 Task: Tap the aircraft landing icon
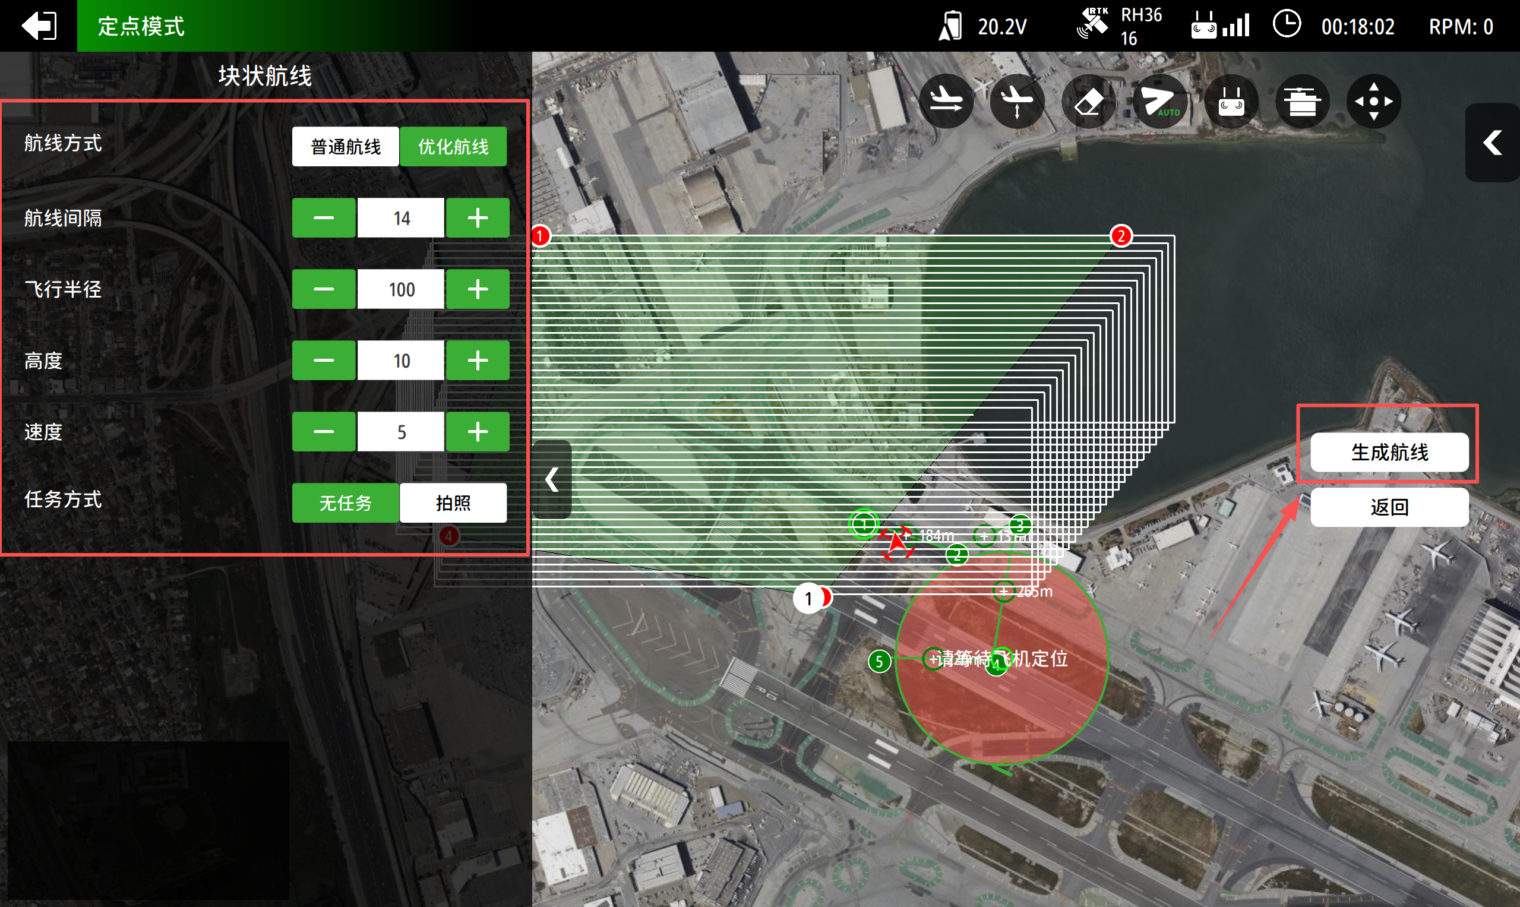[946, 101]
